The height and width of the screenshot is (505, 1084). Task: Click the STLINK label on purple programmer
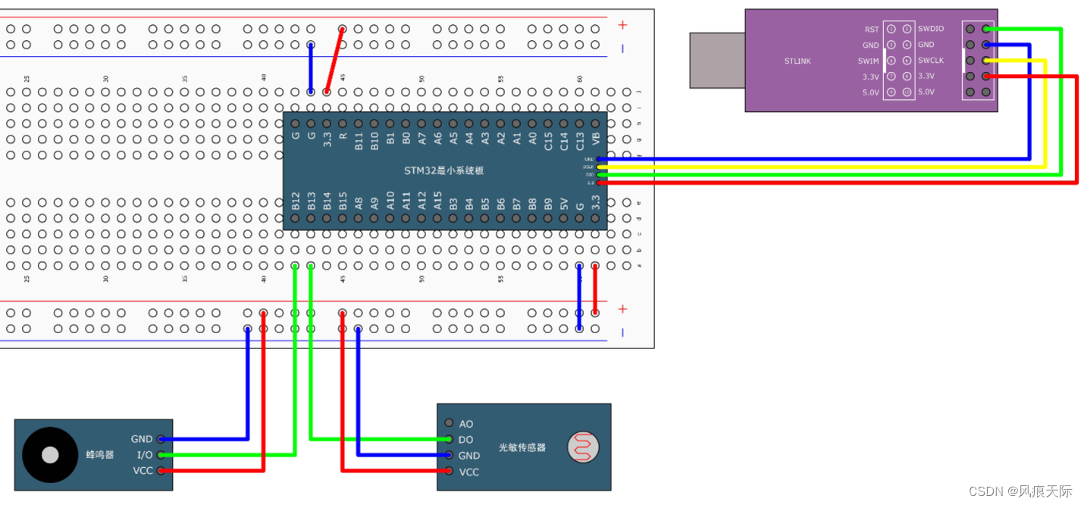[797, 61]
